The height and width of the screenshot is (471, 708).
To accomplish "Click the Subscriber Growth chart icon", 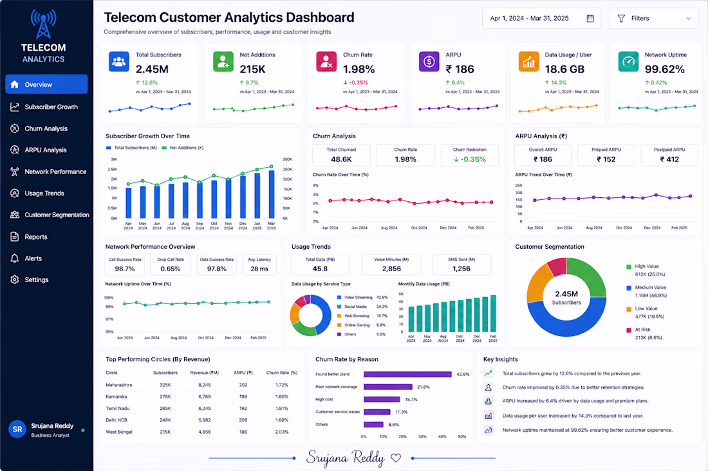I will 14,107.
